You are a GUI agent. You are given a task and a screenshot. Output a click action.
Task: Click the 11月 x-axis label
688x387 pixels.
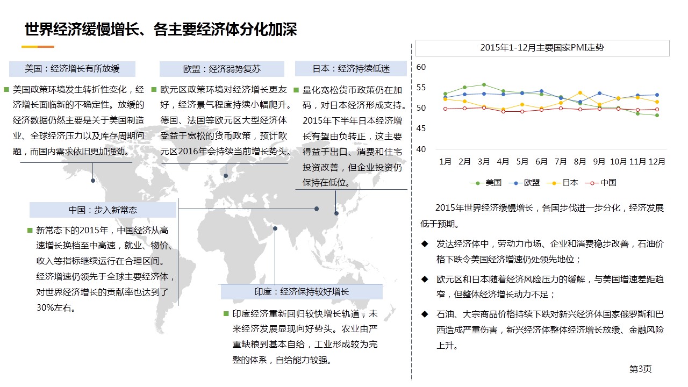tap(638, 161)
